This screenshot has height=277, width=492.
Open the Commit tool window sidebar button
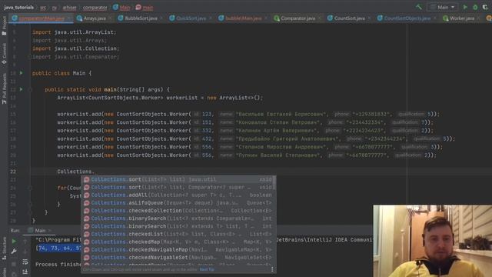(4, 53)
